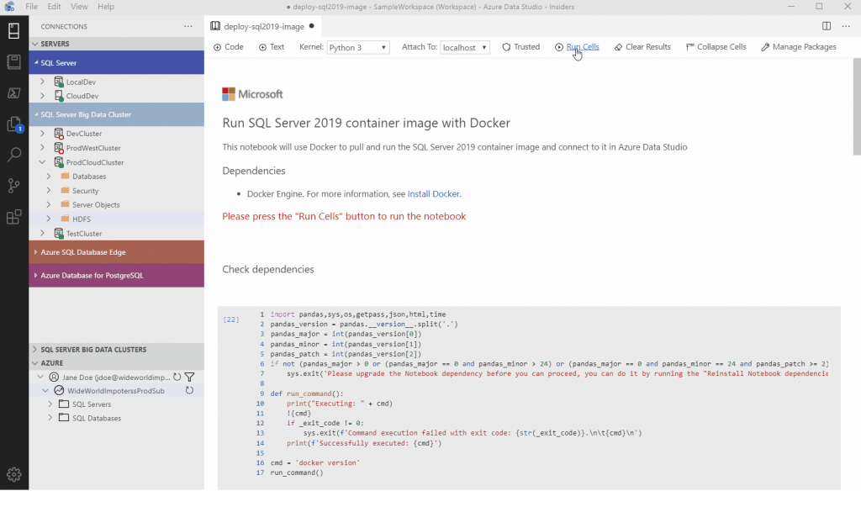Viewport: 861px width, 528px height.
Task: Open the Search view in activity bar
Action: (13, 155)
